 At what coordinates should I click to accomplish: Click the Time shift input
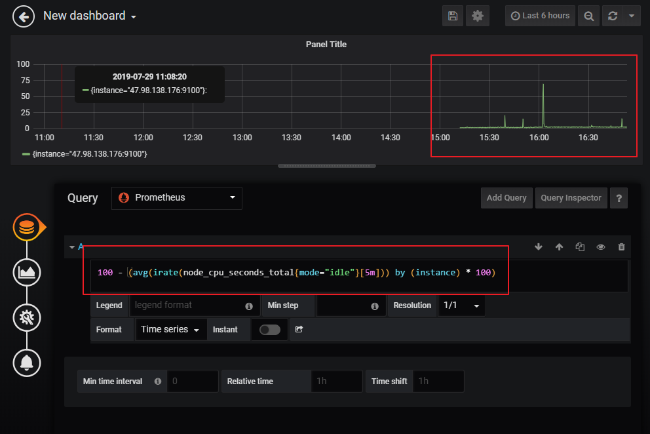(x=438, y=382)
